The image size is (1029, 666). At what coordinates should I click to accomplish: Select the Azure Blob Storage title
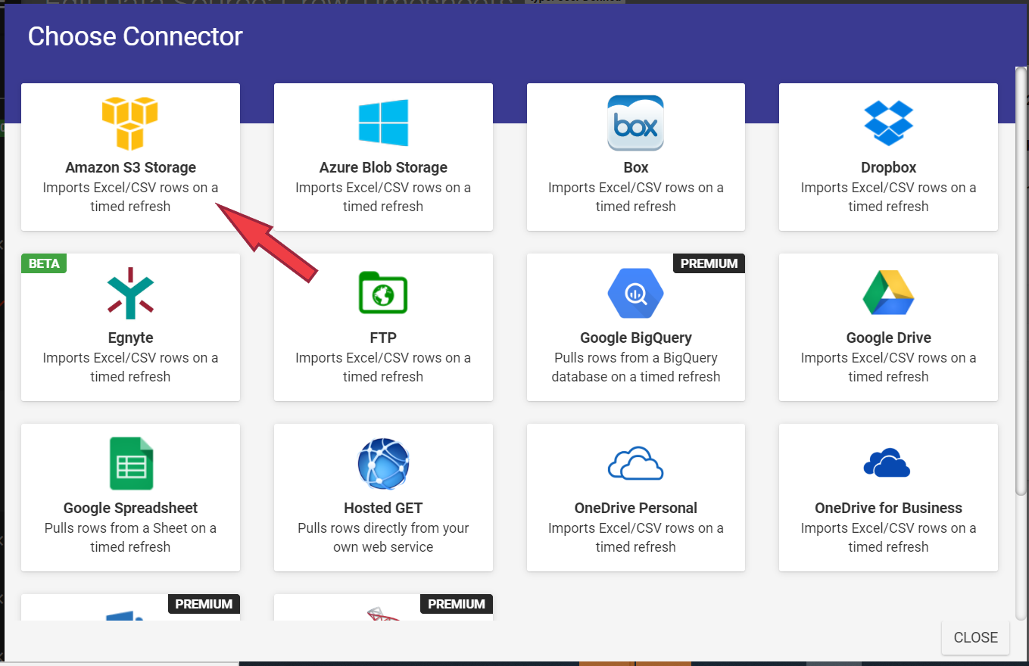(383, 168)
